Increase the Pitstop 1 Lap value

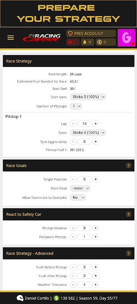tap(96, 123)
